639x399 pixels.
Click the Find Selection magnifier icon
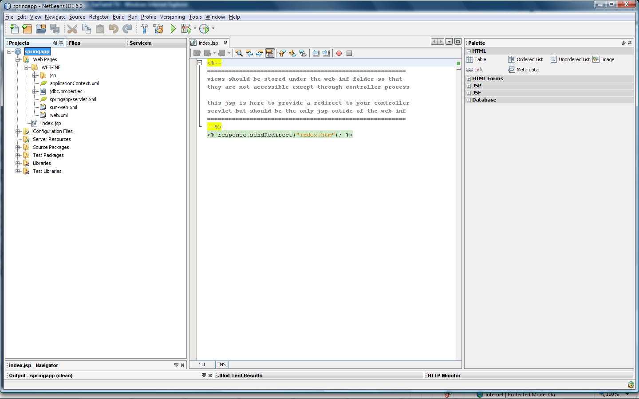click(x=239, y=53)
